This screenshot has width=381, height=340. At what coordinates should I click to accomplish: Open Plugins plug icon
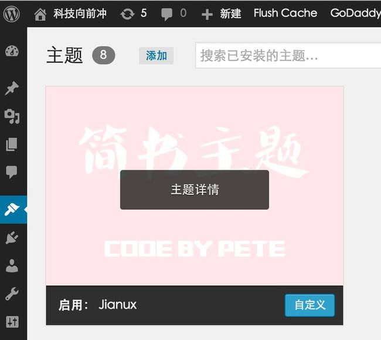[x=12, y=238]
